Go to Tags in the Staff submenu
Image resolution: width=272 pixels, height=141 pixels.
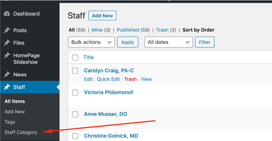[10, 122]
